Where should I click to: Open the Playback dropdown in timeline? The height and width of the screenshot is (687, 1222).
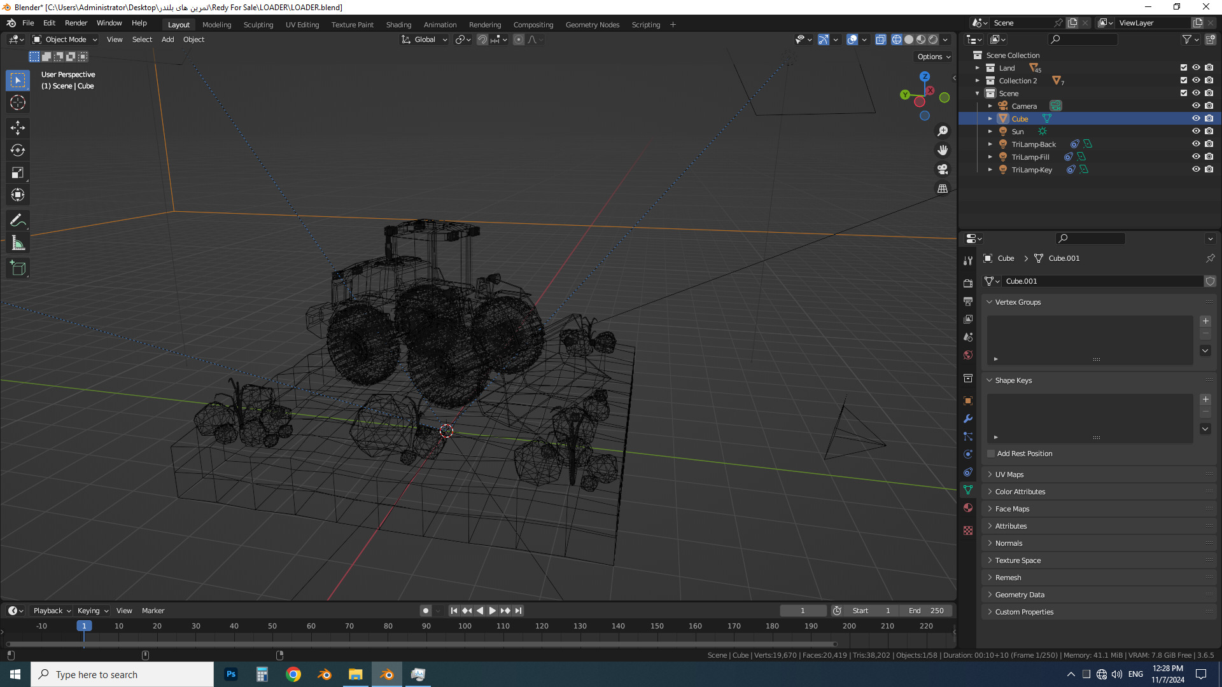coord(52,611)
